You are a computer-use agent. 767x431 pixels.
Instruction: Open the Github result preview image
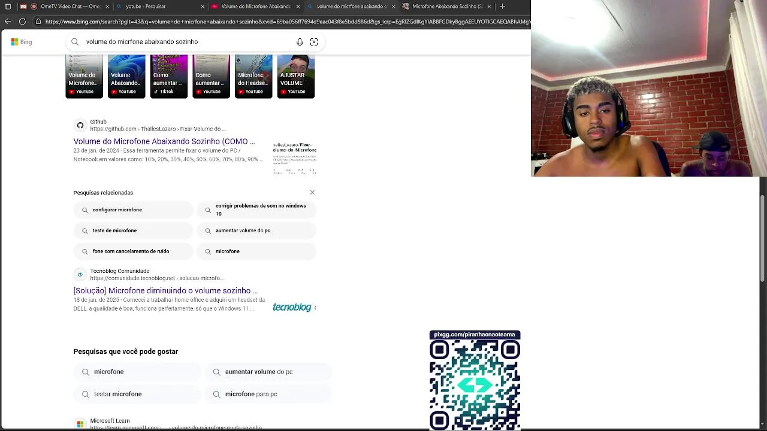click(295, 158)
